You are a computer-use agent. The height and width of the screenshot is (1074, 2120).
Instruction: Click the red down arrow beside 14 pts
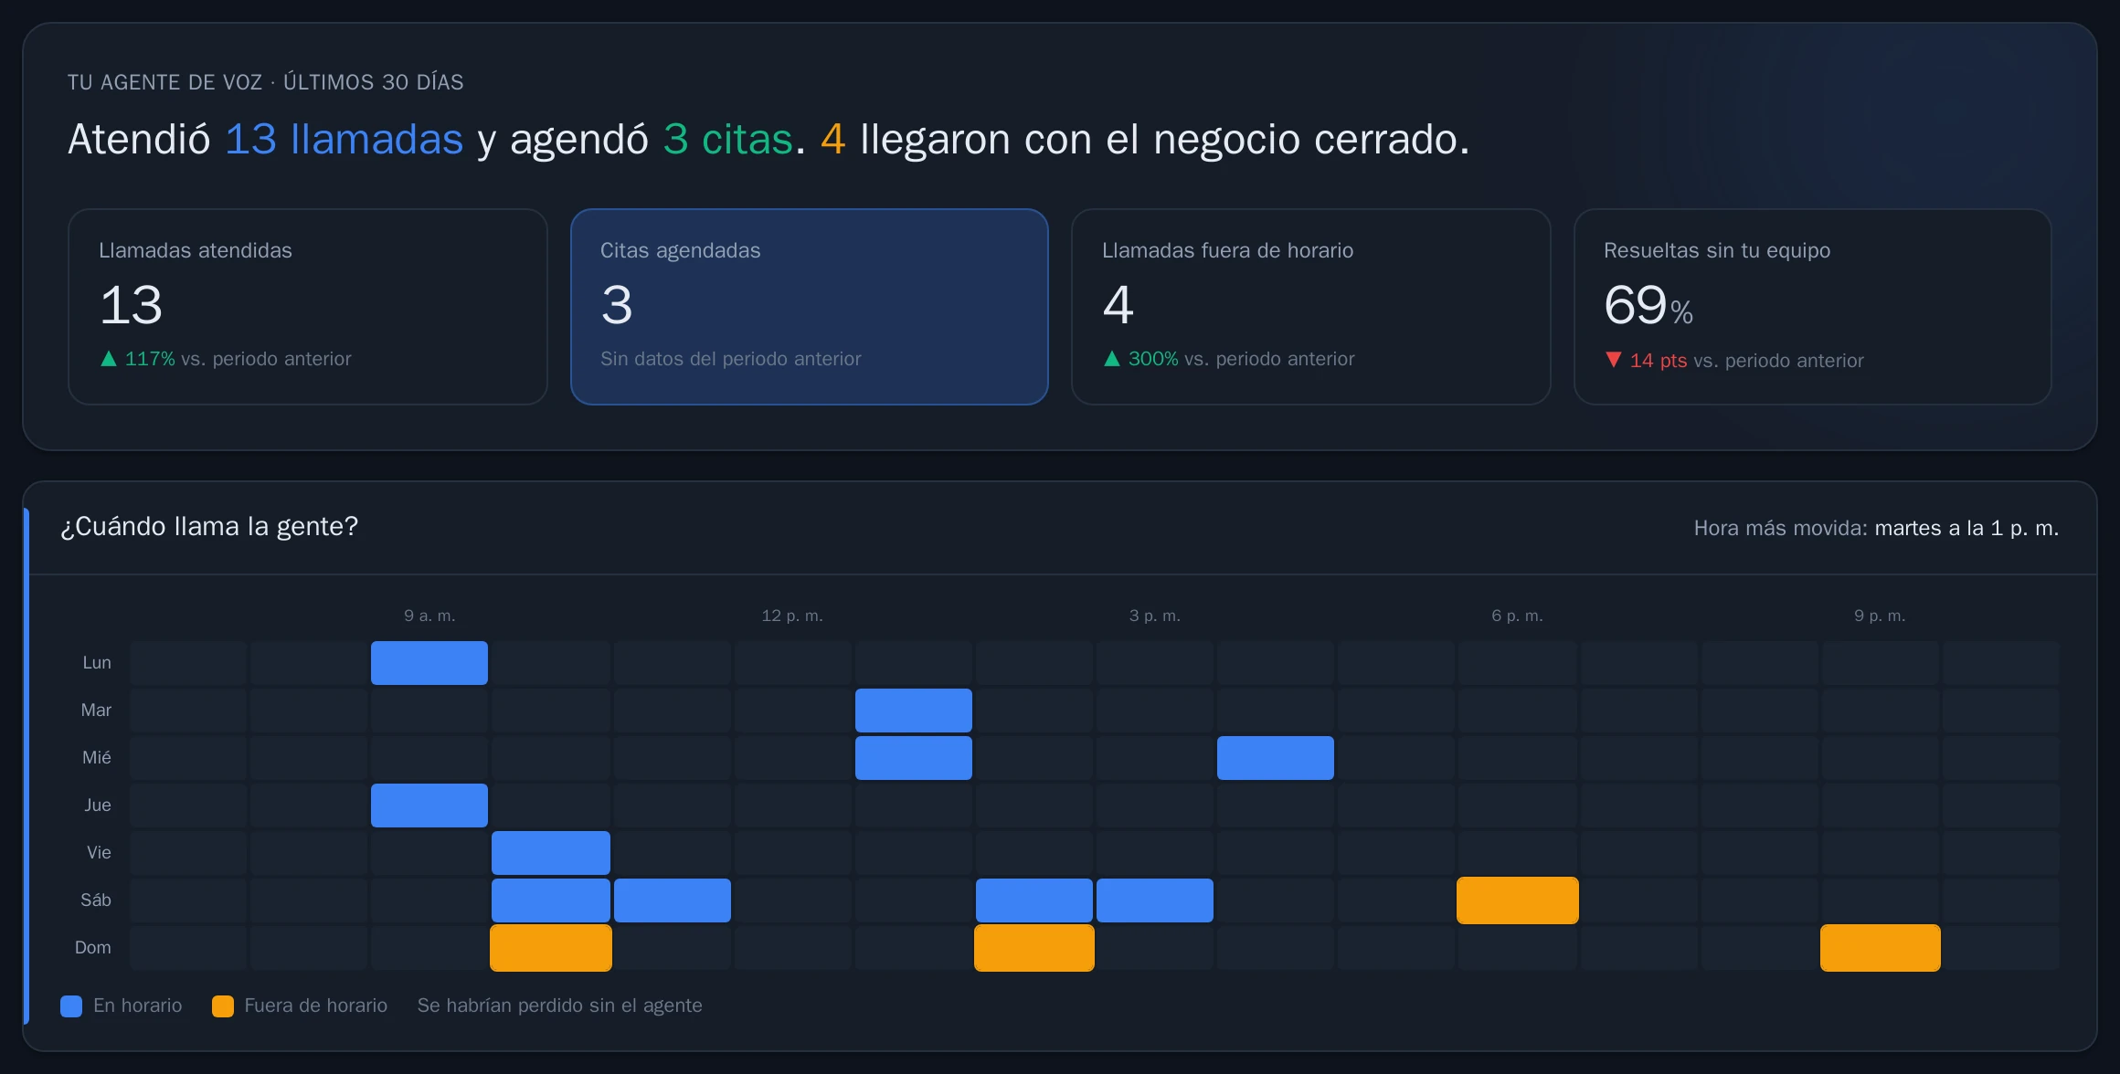coord(1614,360)
